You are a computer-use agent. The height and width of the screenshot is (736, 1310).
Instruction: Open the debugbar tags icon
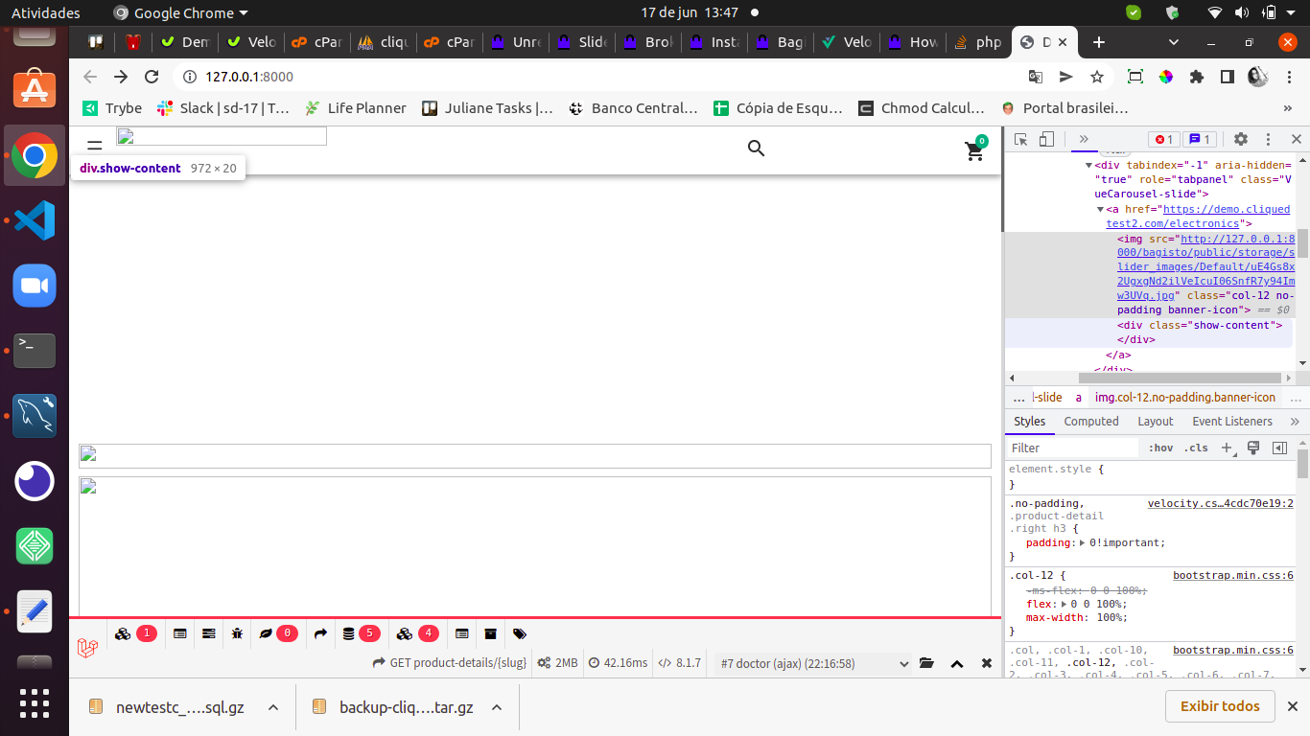point(520,633)
